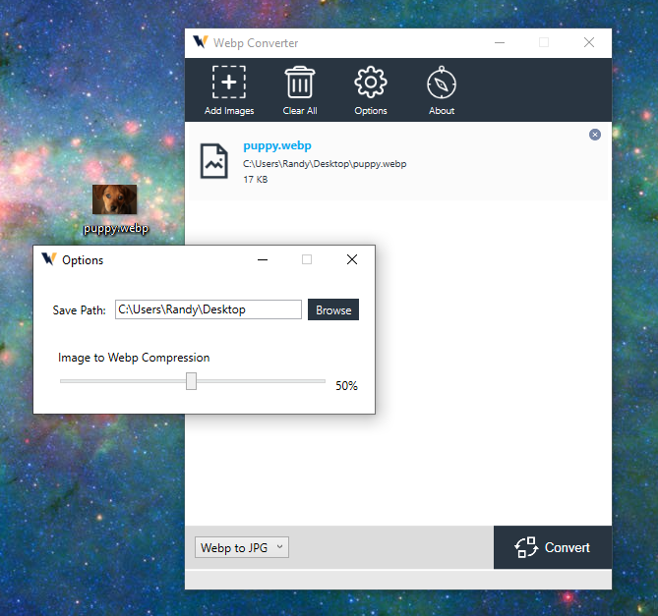
Task: Click the Save Path label
Action: tap(79, 310)
